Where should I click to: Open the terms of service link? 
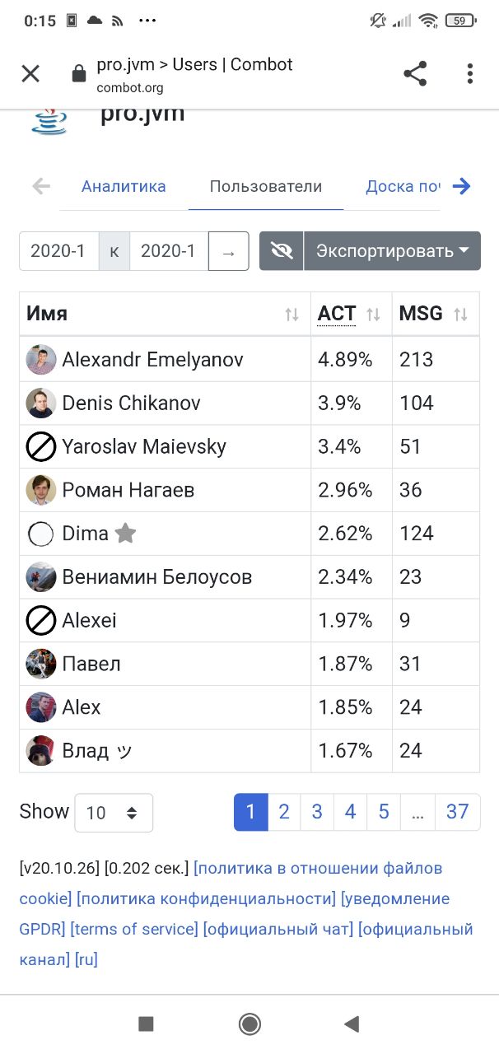click(134, 929)
